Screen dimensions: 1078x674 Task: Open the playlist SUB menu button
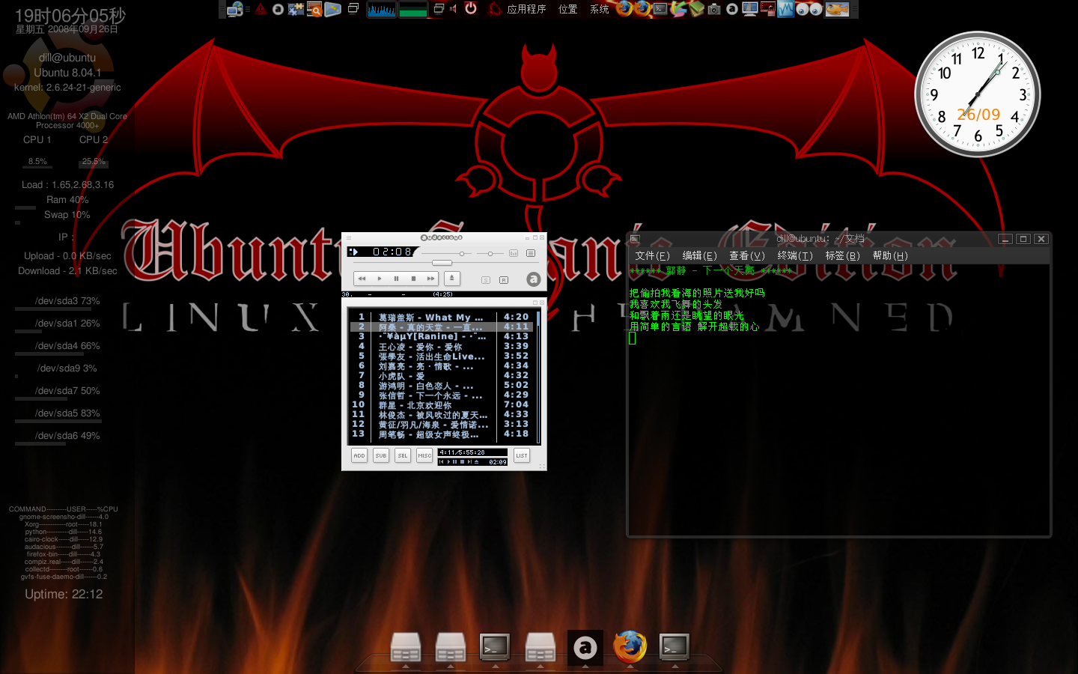pyautogui.click(x=381, y=455)
